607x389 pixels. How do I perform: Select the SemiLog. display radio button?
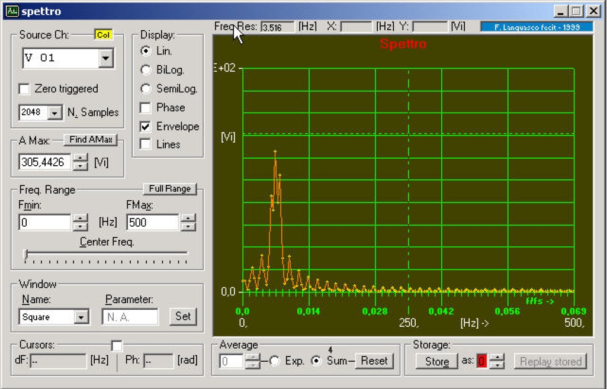[146, 89]
